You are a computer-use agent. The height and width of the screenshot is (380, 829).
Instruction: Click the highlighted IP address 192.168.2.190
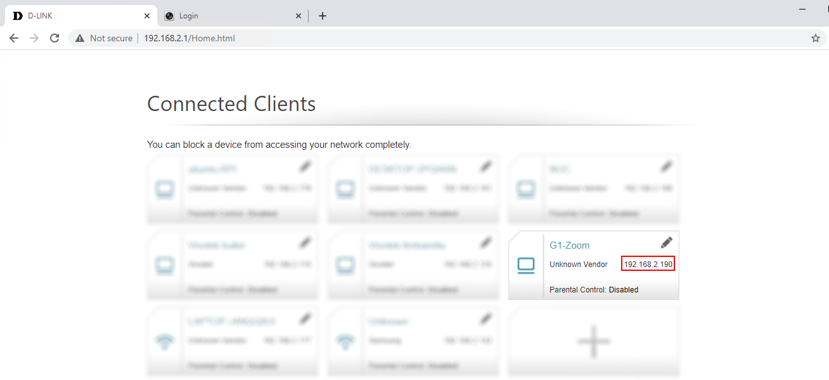pos(648,264)
